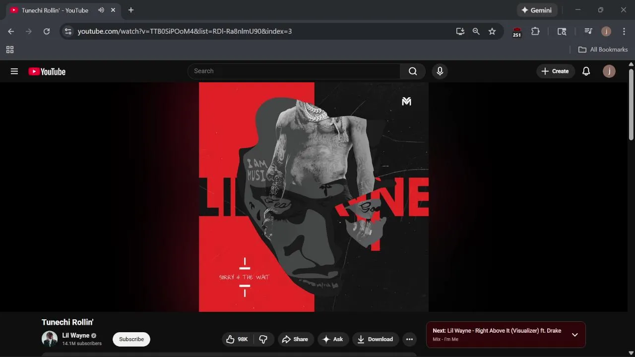The width and height of the screenshot is (635, 357).
Task: Click the page vertical scrollbar
Action: tap(631, 104)
